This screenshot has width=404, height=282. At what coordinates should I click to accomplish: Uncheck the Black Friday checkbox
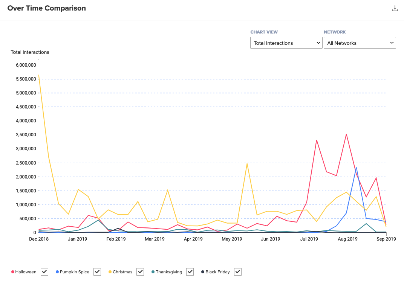237,271
